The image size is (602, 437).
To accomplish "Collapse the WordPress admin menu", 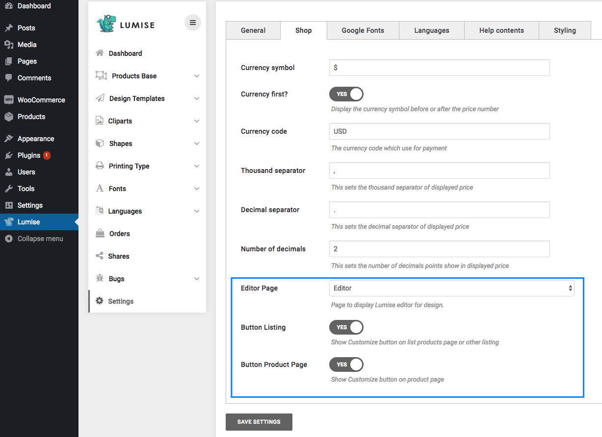I will 40,239.
